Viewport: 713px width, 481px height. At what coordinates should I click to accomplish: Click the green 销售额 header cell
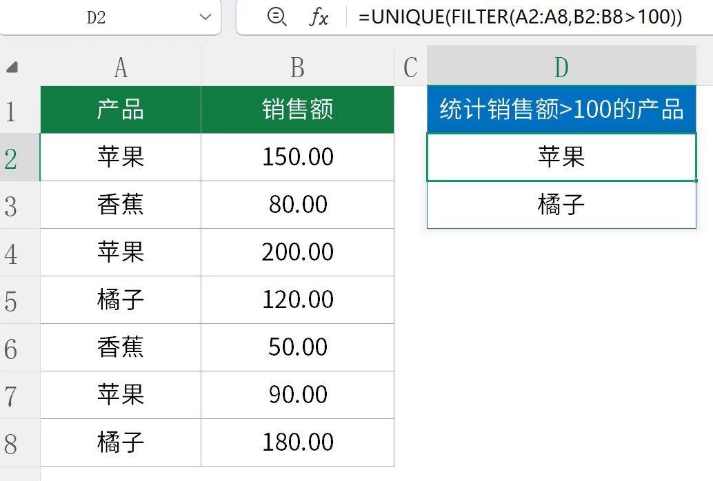(x=297, y=110)
